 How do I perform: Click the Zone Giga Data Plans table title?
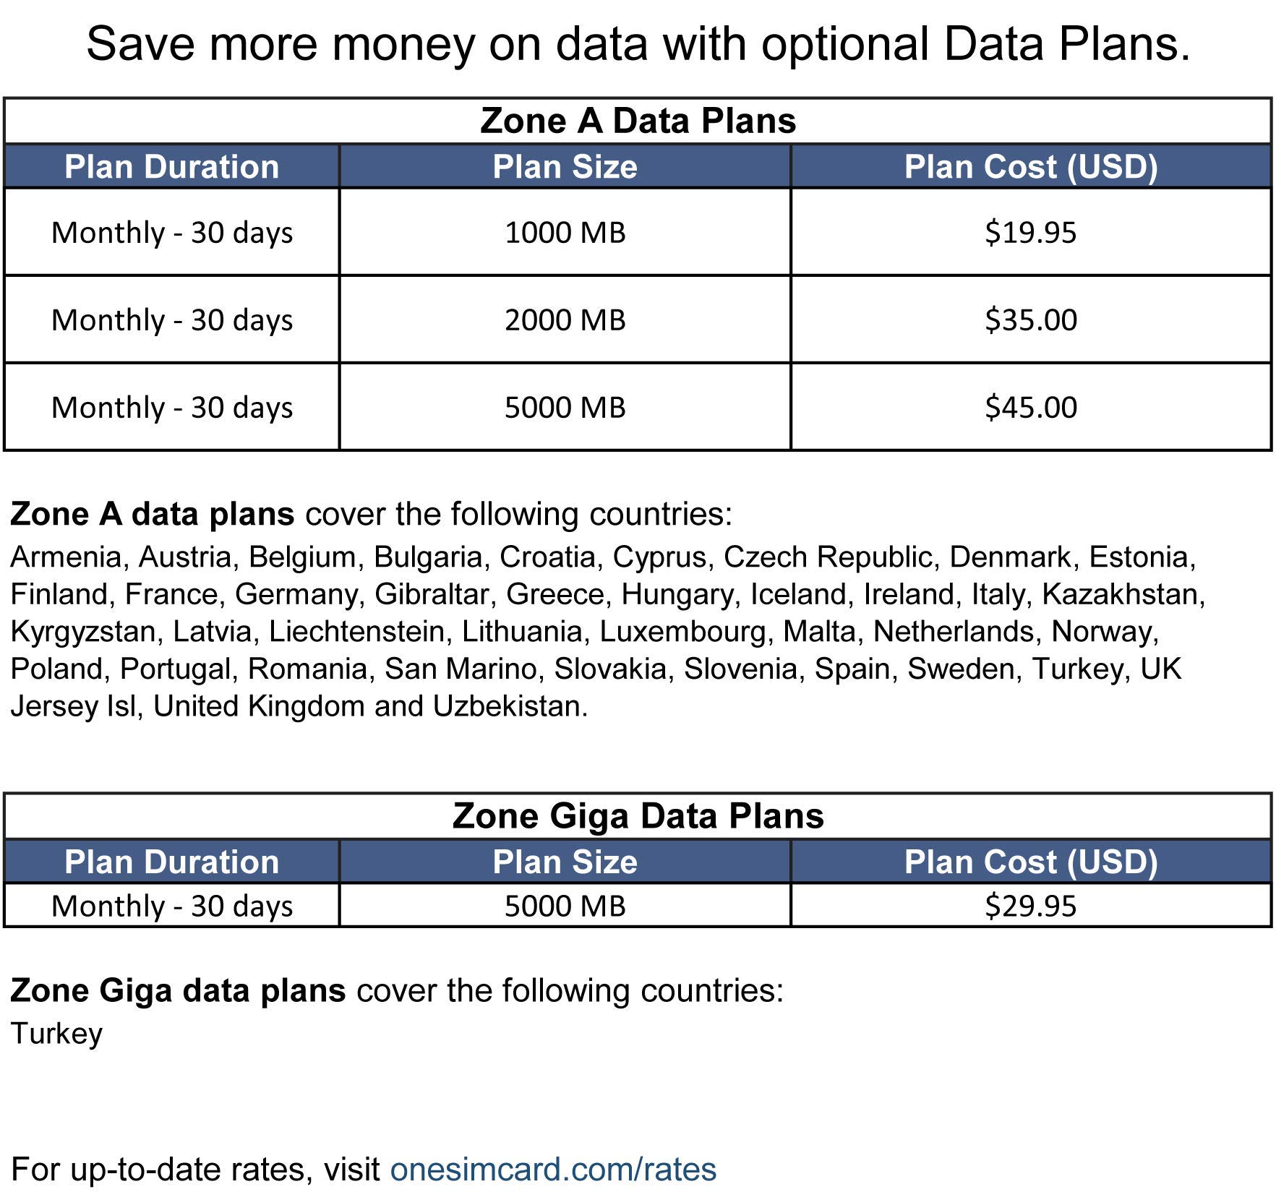[x=638, y=816]
